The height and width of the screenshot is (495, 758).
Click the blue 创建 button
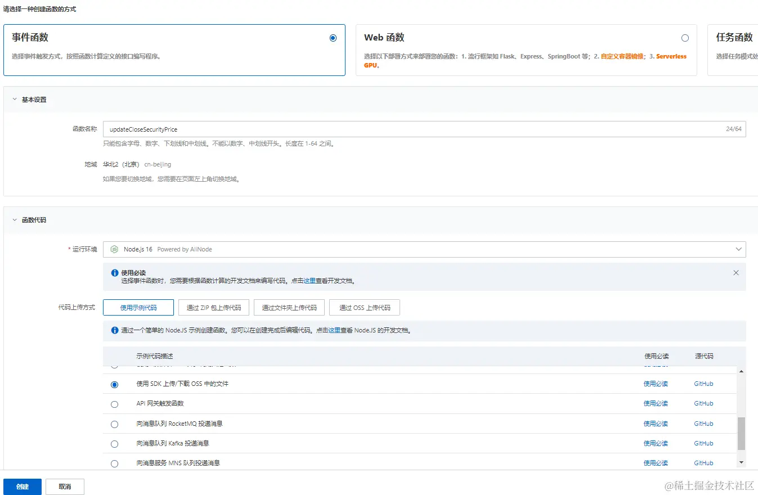23,487
